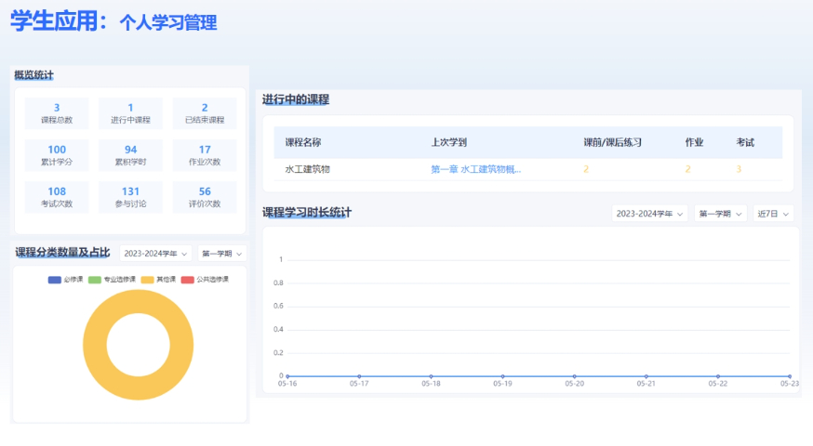Image resolution: width=813 pixels, height=446 pixels.
Task: Click the 05-20 data point on the chart
Action: [575, 376]
